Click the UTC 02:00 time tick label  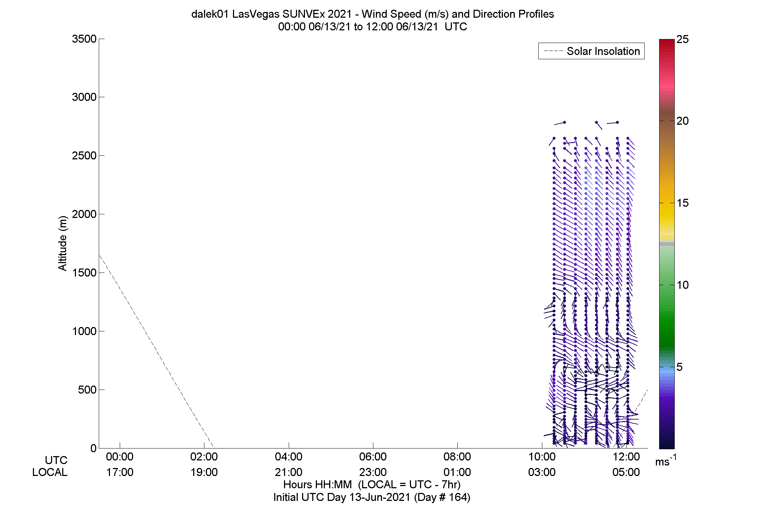point(204,457)
